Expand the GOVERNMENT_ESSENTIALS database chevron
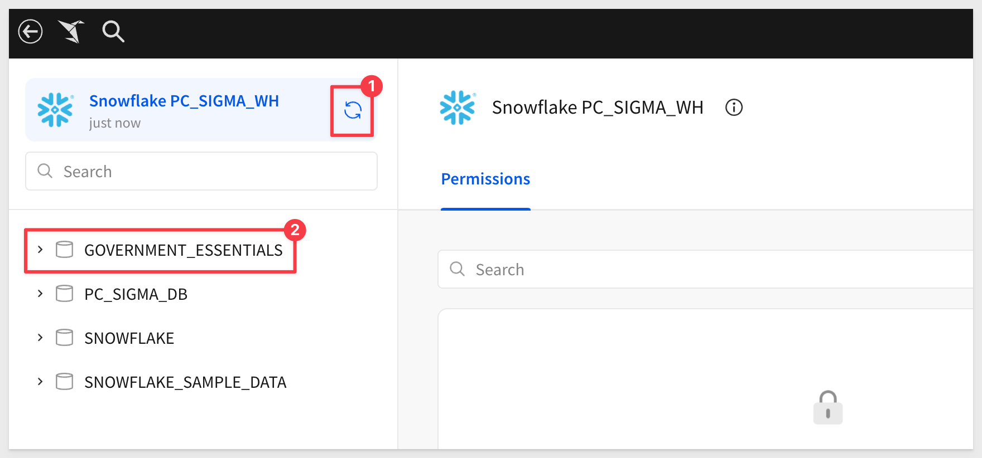This screenshot has height=458, width=982. [x=40, y=250]
